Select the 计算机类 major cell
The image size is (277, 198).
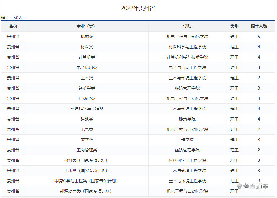tap(87, 57)
